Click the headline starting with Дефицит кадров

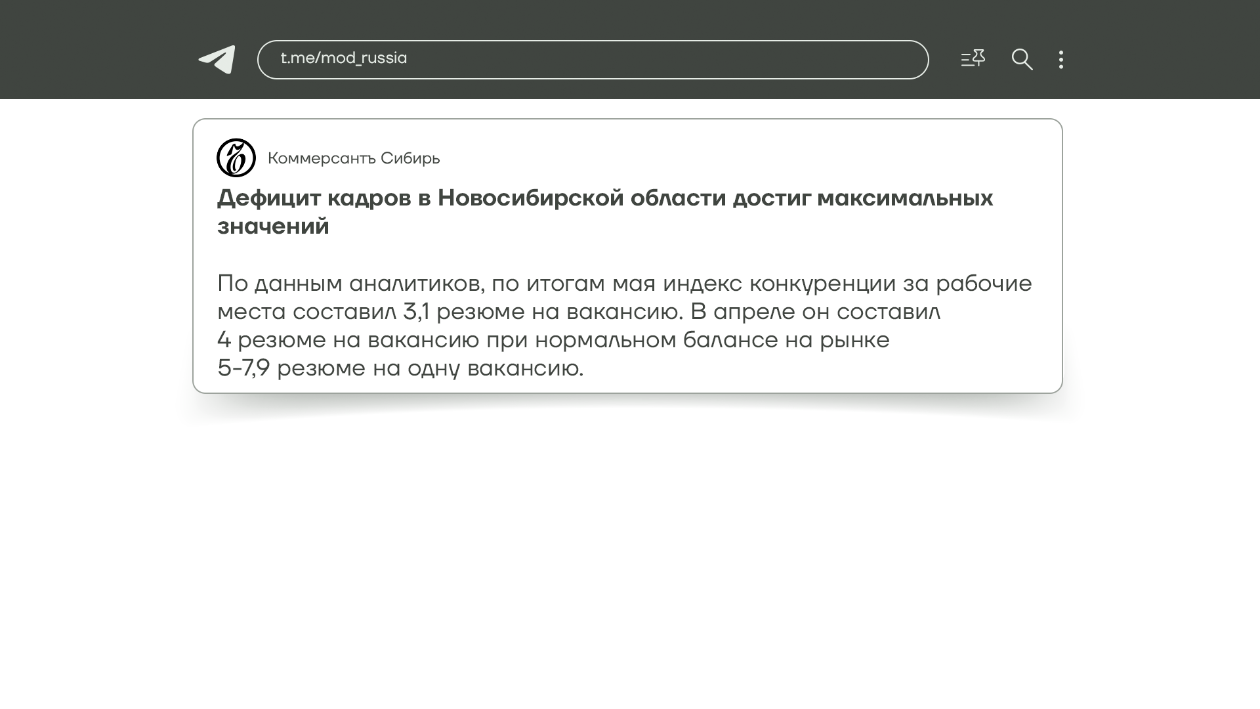point(604,198)
